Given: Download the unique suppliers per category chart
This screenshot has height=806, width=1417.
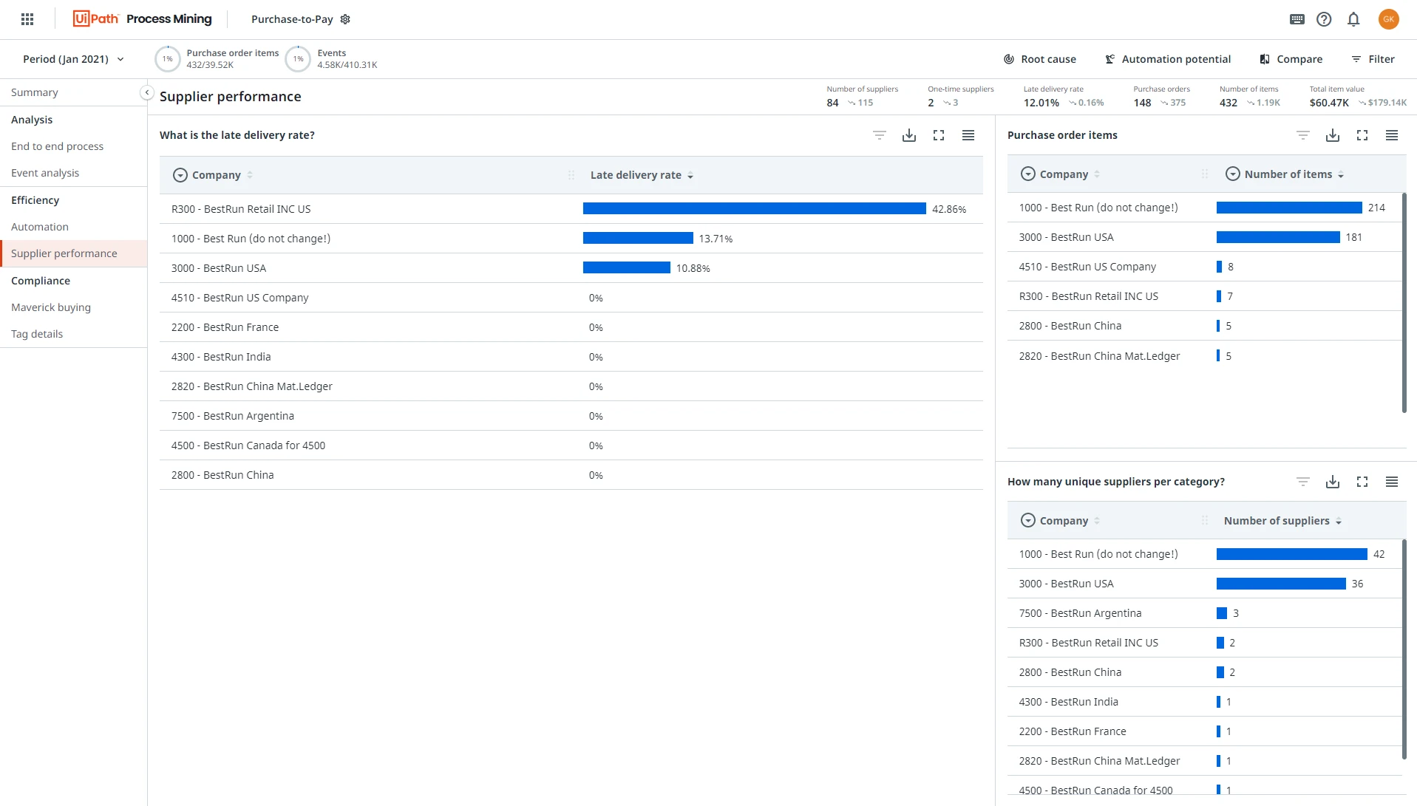Looking at the screenshot, I should click(1333, 482).
